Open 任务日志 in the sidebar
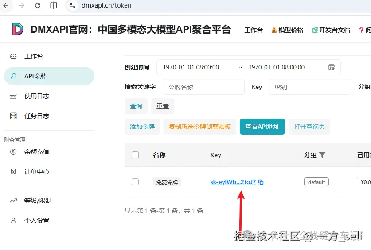The height and width of the screenshot is (250, 371). pyautogui.click(x=37, y=116)
